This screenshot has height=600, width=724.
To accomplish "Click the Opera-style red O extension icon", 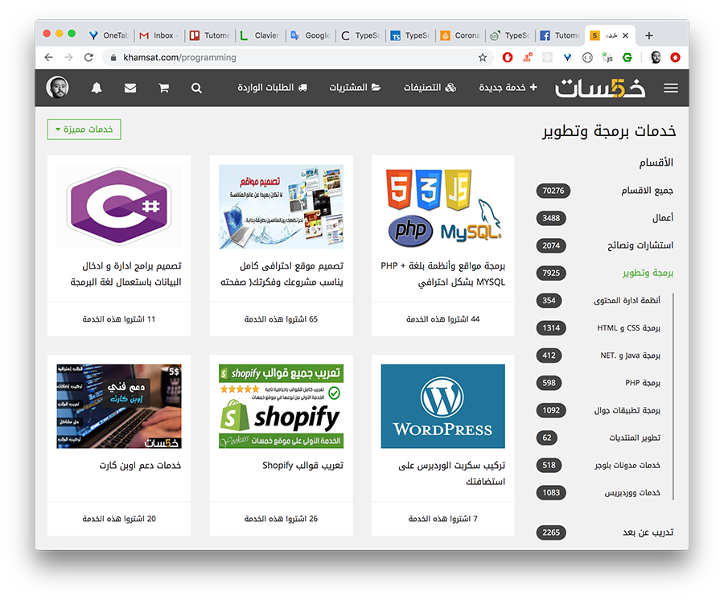I will [508, 57].
